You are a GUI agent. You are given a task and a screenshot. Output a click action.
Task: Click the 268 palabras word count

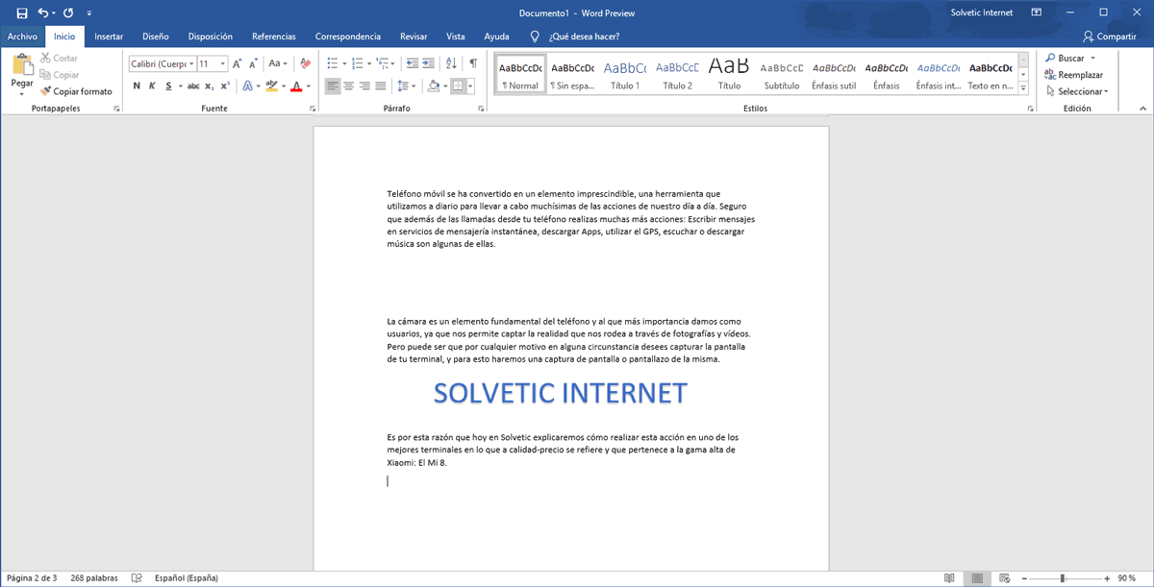tap(94, 578)
